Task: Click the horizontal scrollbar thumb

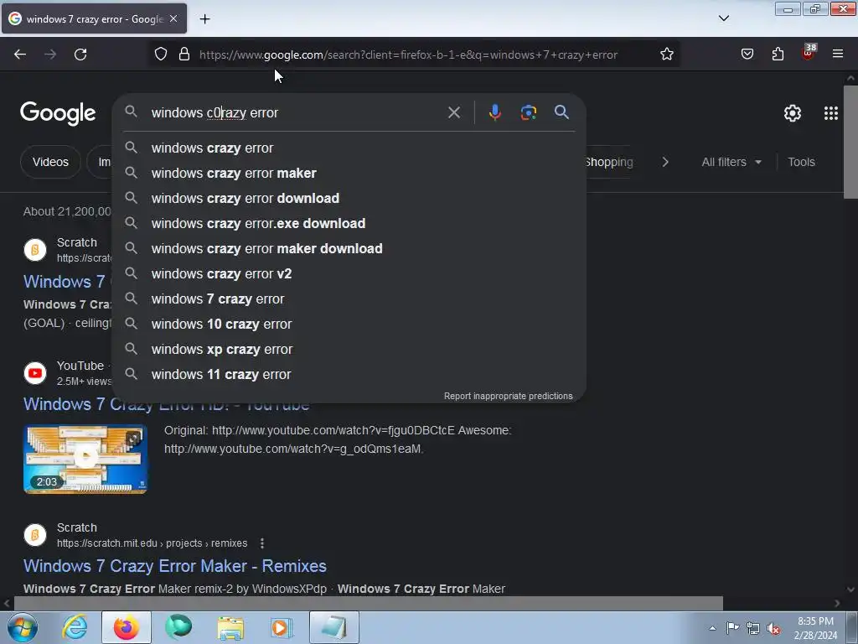Action: 369,604
